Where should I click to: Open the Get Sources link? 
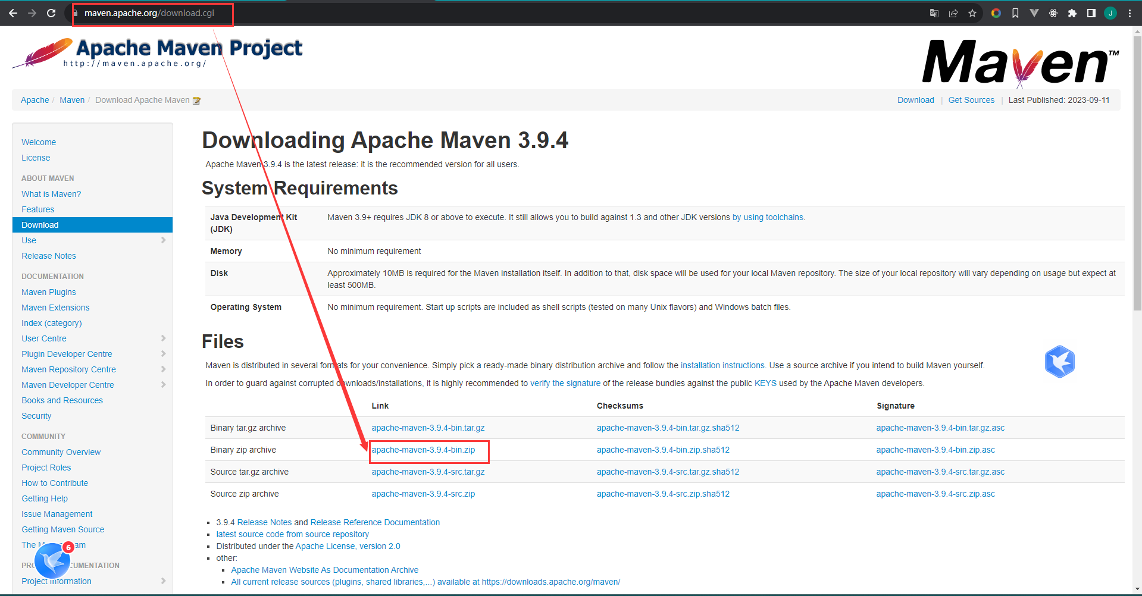coord(971,100)
